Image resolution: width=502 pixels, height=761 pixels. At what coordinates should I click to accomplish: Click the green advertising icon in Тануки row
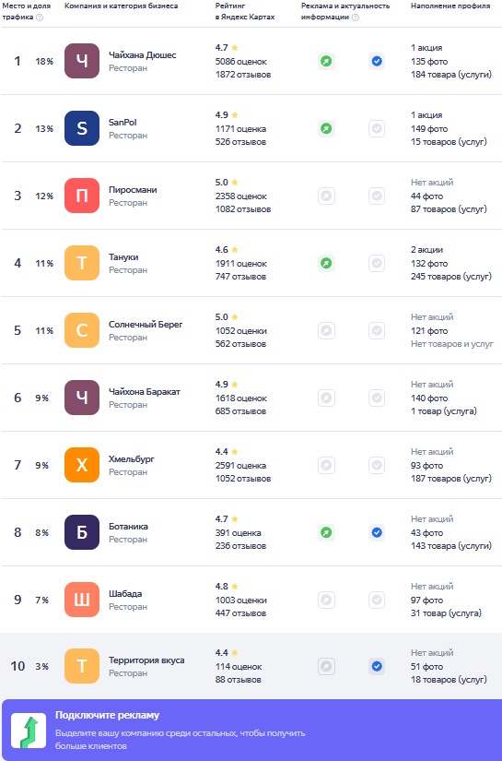[x=327, y=263]
